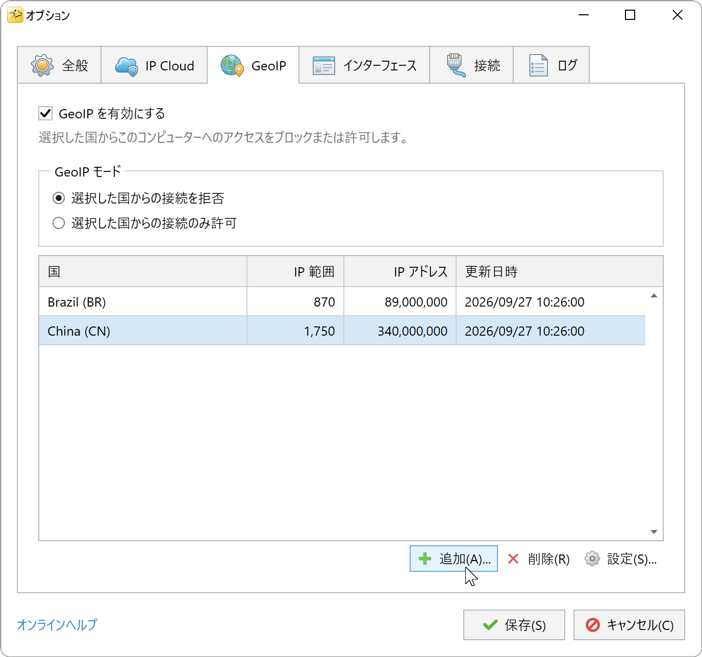Sort by the IP アドレス column header
The width and height of the screenshot is (702, 657).
(x=400, y=271)
